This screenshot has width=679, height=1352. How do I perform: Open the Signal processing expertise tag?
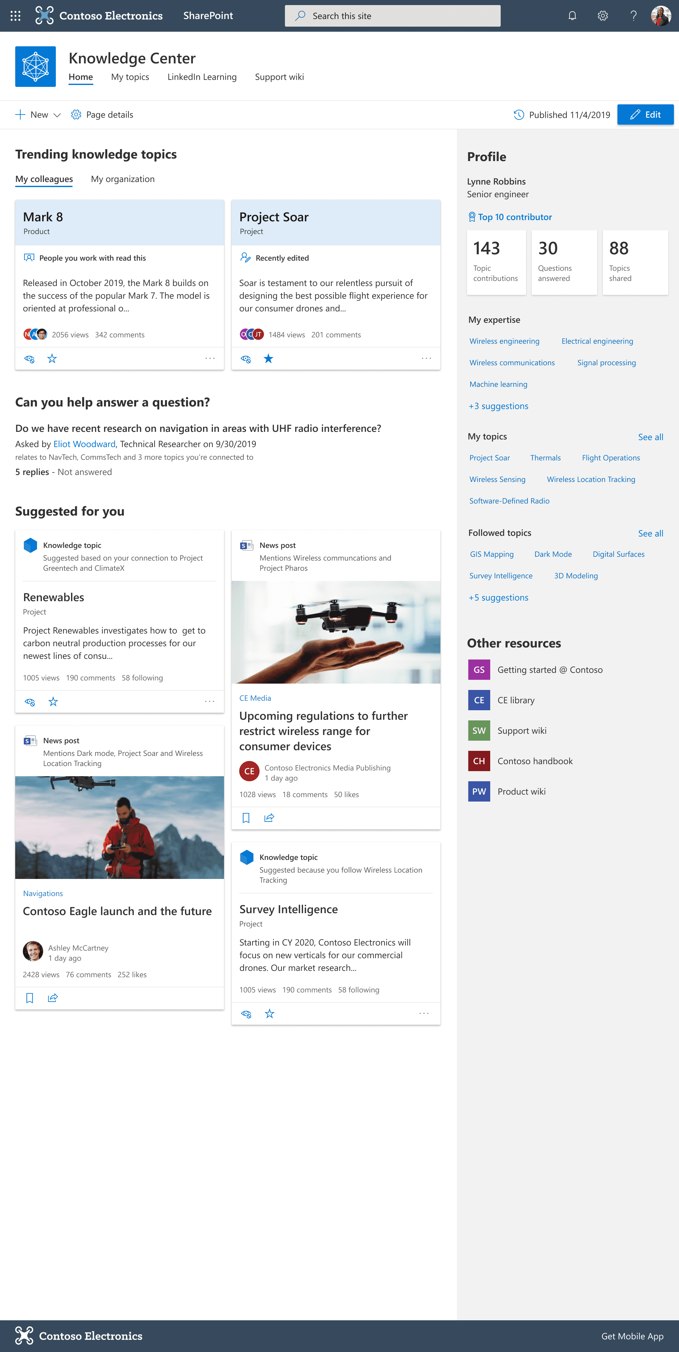pyautogui.click(x=607, y=363)
